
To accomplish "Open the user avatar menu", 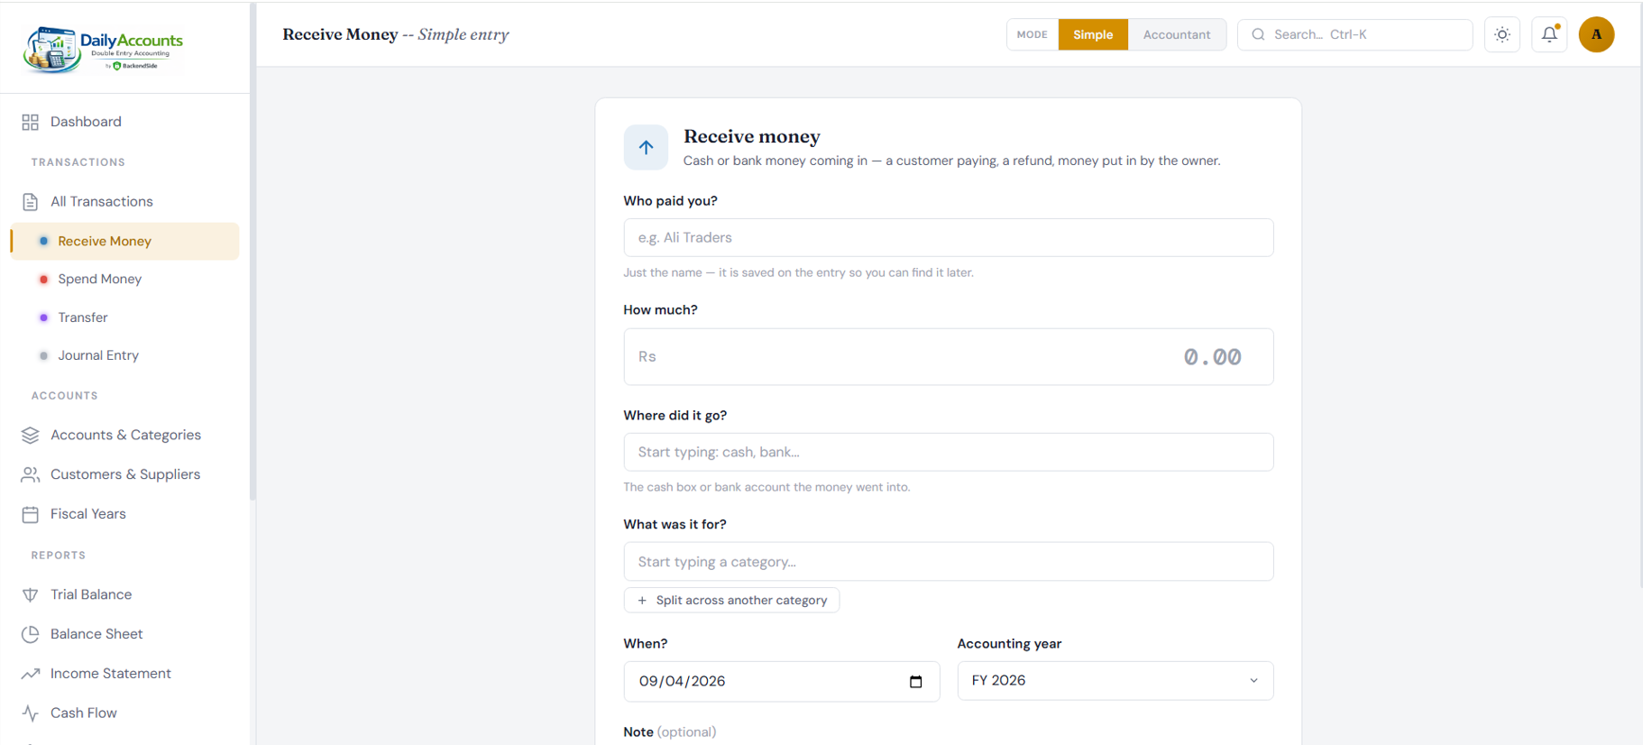I will (x=1596, y=34).
